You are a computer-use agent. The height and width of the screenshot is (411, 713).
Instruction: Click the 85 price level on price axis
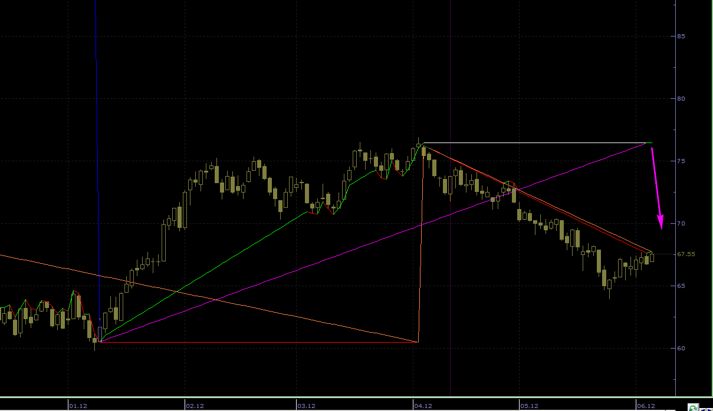(681, 36)
